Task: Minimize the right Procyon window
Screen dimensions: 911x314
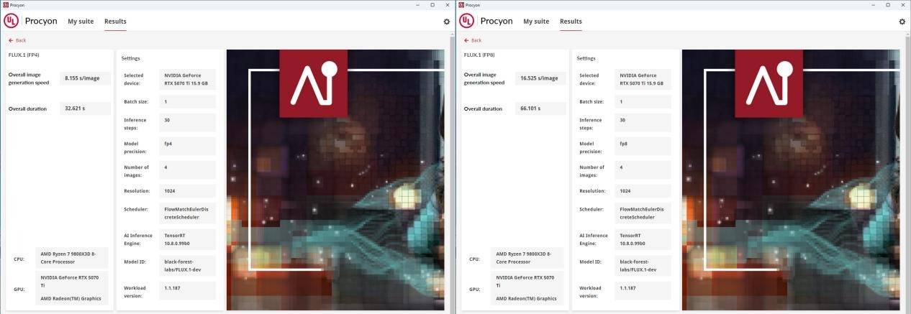Action: pos(872,4)
